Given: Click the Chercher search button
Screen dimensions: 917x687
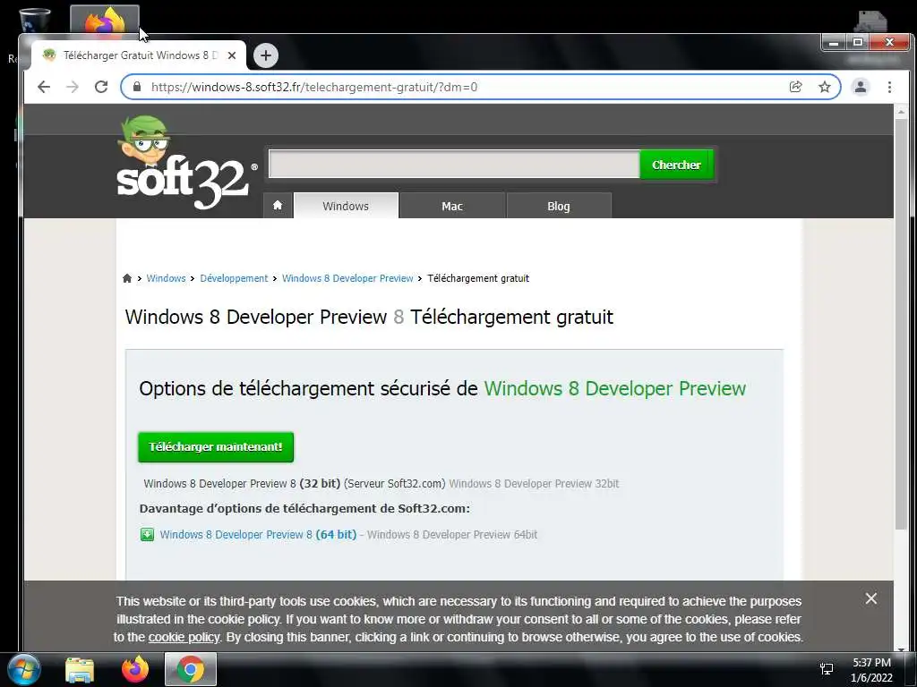Looking at the screenshot, I should click(x=677, y=165).
